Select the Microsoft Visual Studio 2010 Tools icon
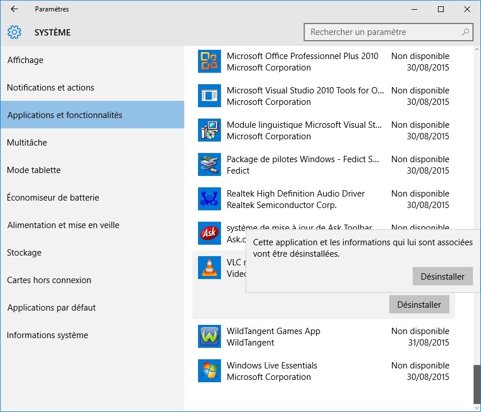The width and height of the screenshot is (481, 412). (x=209, y=96)
